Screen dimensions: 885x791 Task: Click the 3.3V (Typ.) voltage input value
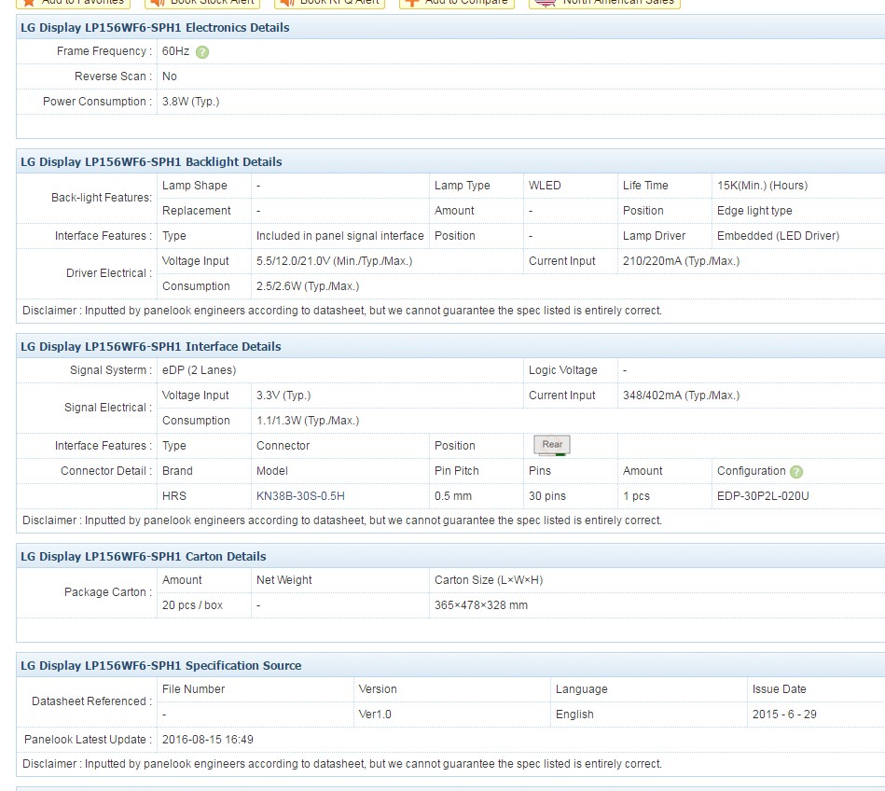pyautogui.click(x=283, y=395)
